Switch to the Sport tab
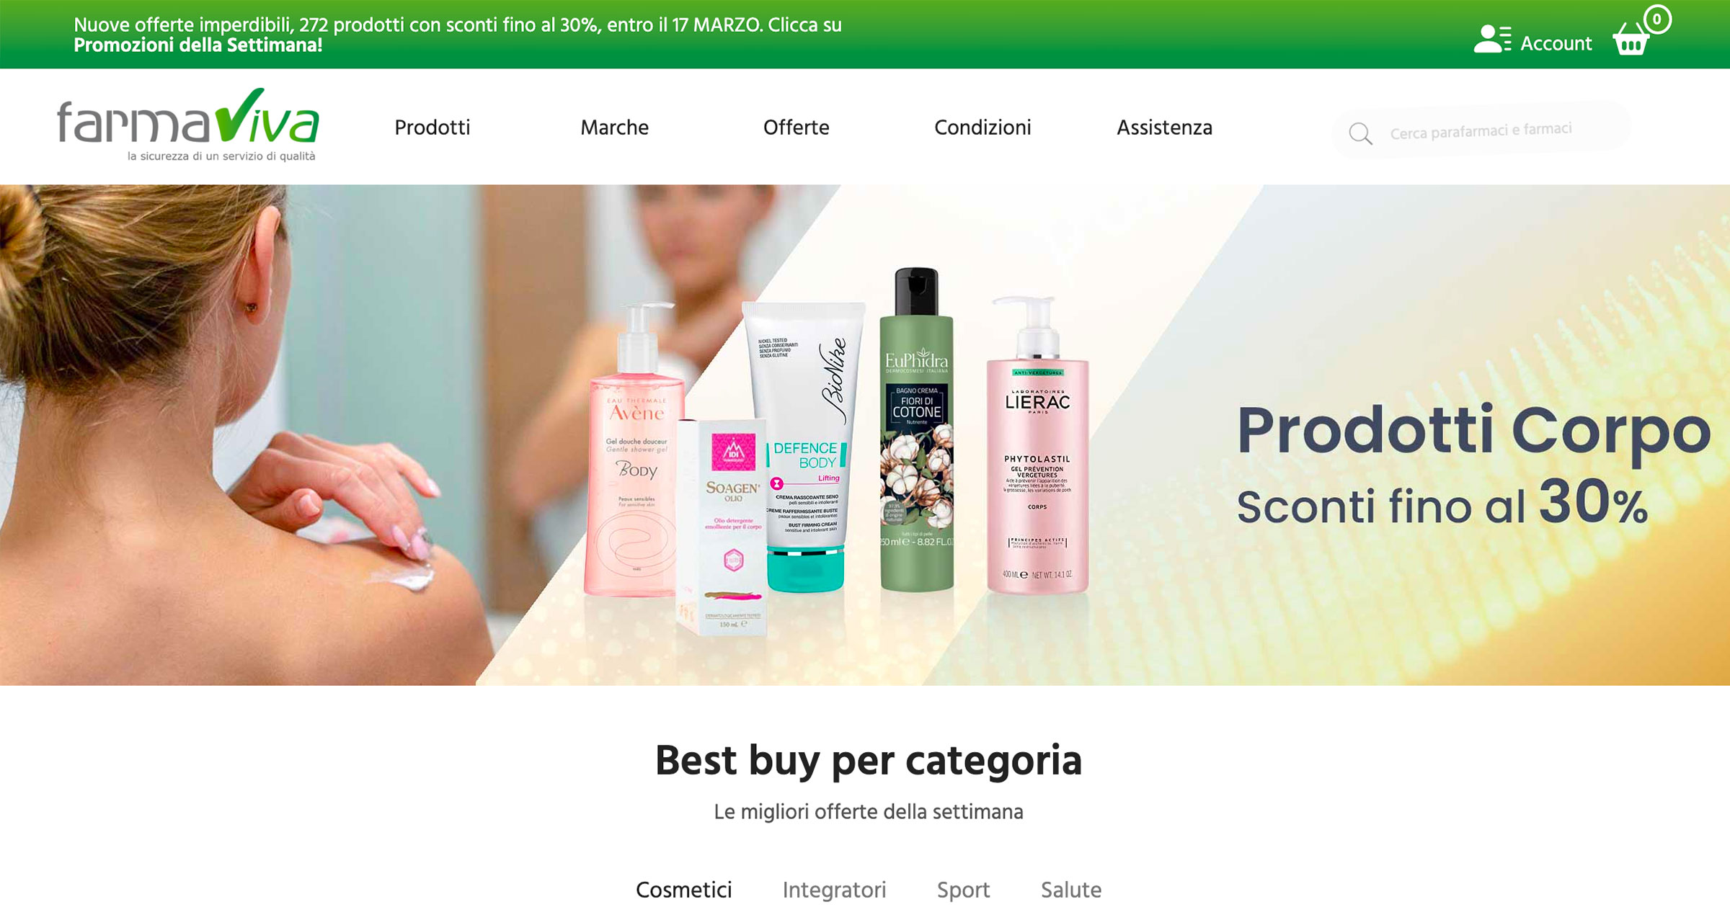The image size is (1730, 907). tap(964, 890)
